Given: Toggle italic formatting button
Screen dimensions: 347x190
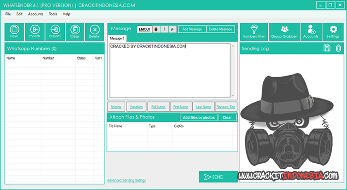Looking at the screenshot, I should [x=164, y=29].
